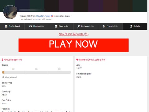Open the Pinboards tab
Image resolution: width=149 pixels, height=112 pixels.
click(x=86, y=26)
